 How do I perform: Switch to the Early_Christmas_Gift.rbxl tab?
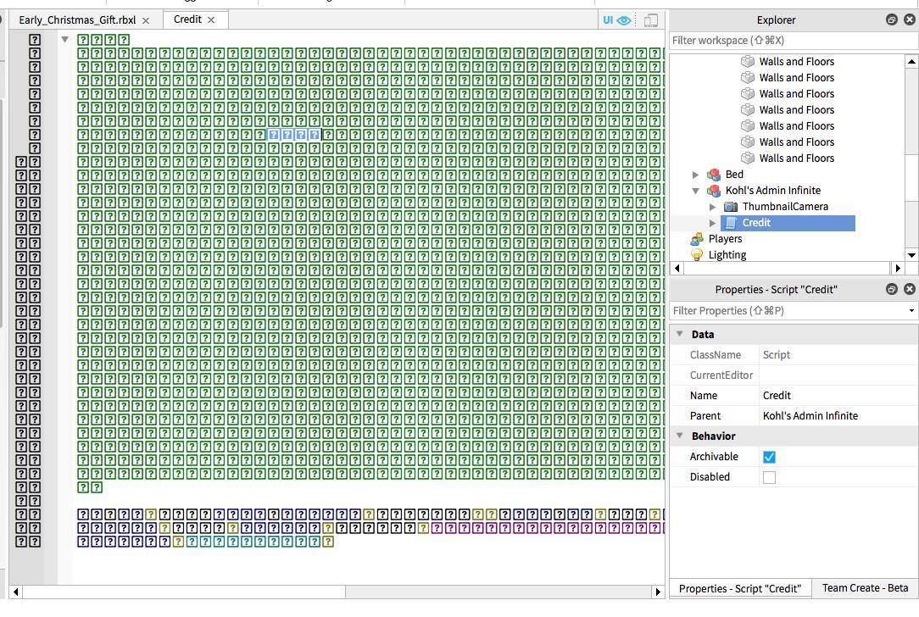[x=76, y=20]
